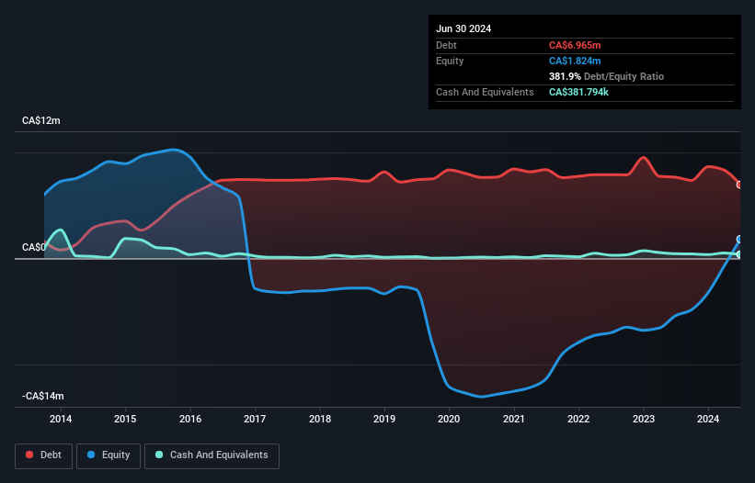Viewport: 755px width, 483px height.
Task: Click the 2020 x-axis label
Action: point(449,419)
